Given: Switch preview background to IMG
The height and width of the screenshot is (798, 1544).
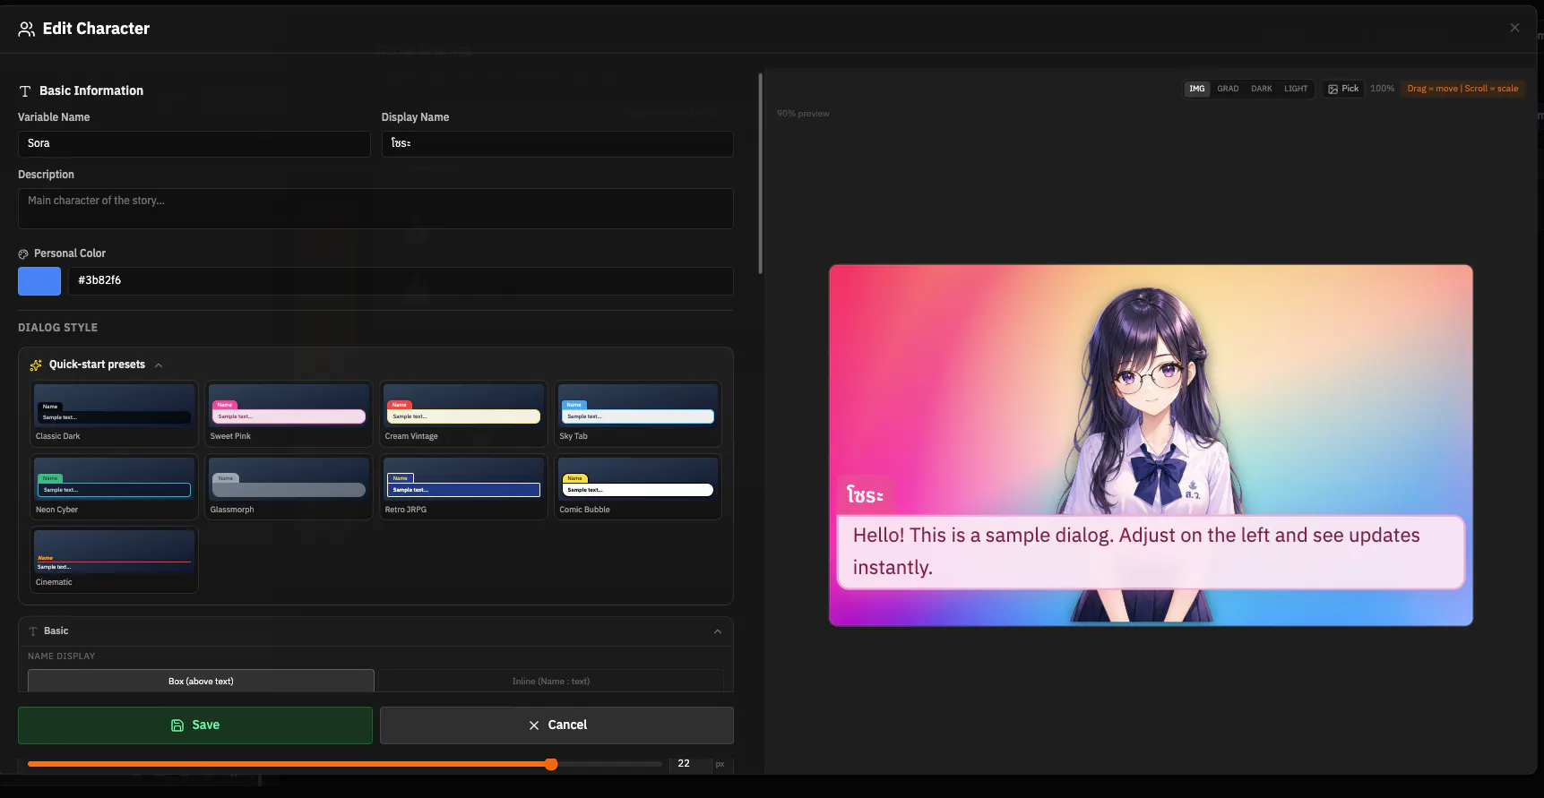Looking at the screenshot, I should click(1196, 89).
